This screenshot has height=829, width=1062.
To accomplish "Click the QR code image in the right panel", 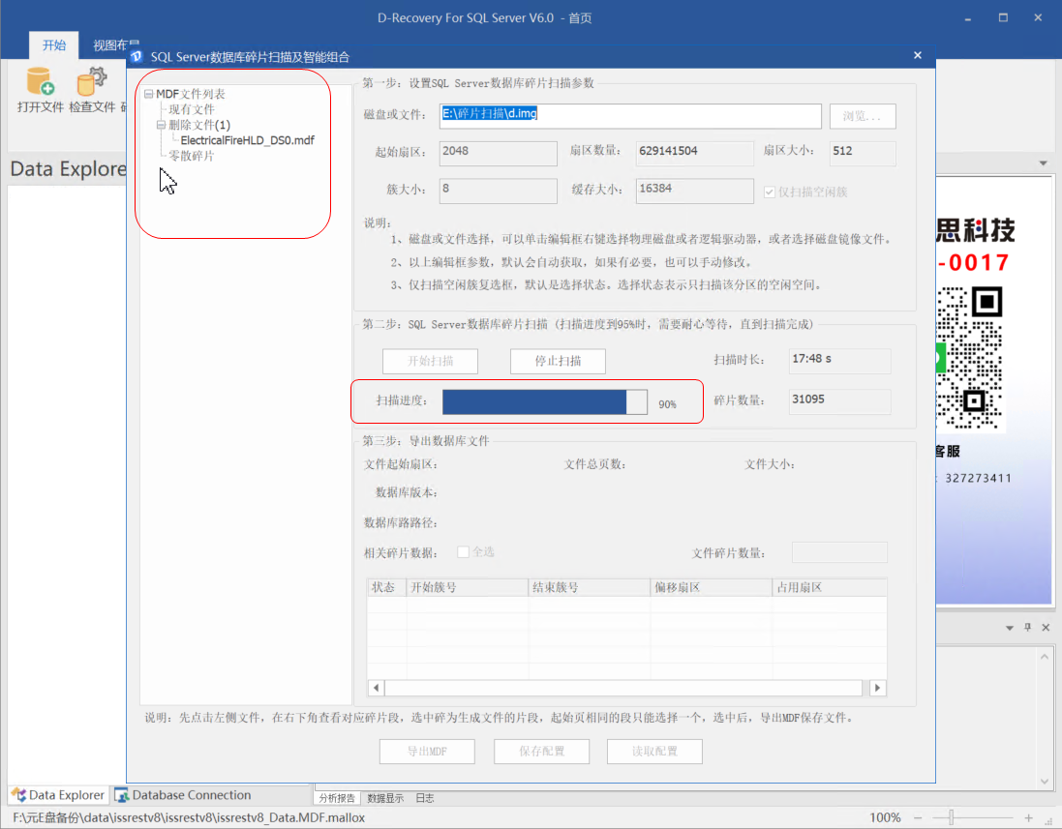I will click(969, 357).
